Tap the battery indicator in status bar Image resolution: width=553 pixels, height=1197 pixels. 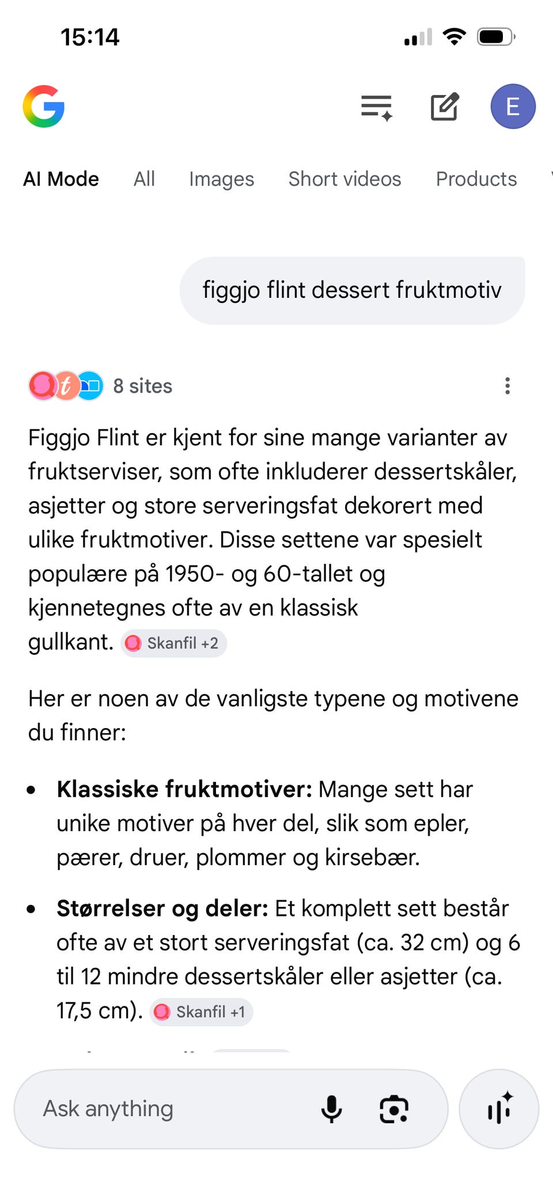495,37
